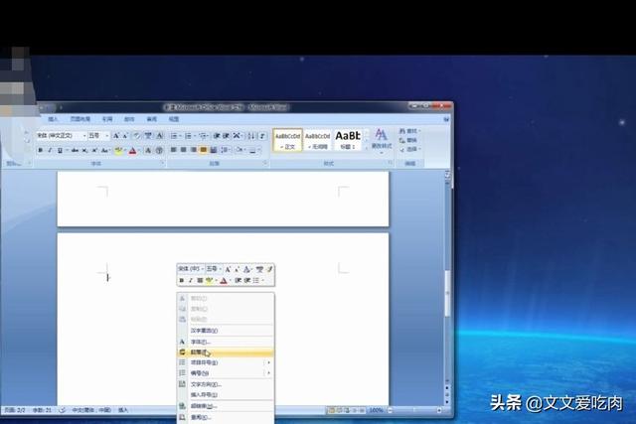Click 替换 (Replace) in Editing group
Viewport: 636px width, 424px height.
click(408, 140)
